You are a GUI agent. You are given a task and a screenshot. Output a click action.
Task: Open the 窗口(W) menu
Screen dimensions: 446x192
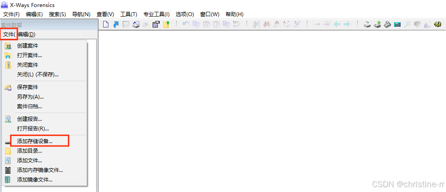210,14
